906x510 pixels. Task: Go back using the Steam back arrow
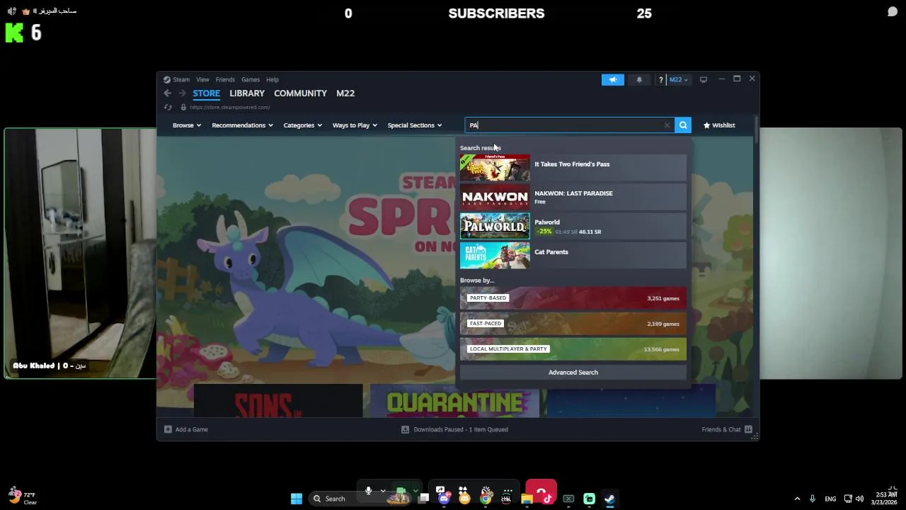(167, 93)
